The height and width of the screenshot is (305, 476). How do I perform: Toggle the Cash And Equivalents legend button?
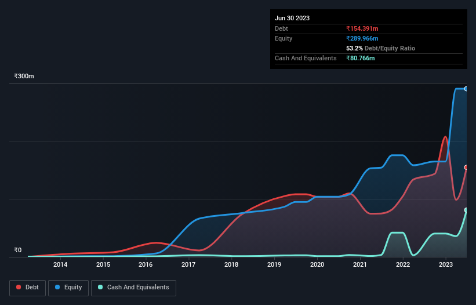pos(133,288)
